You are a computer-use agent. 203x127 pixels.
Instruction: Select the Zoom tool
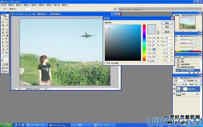6,53
